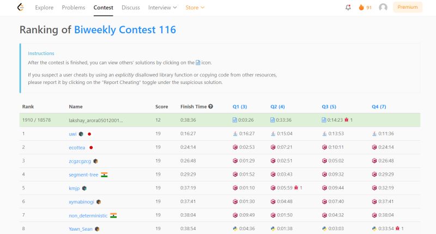Click the solution icon in Instructions text

[x=198, y=63]
